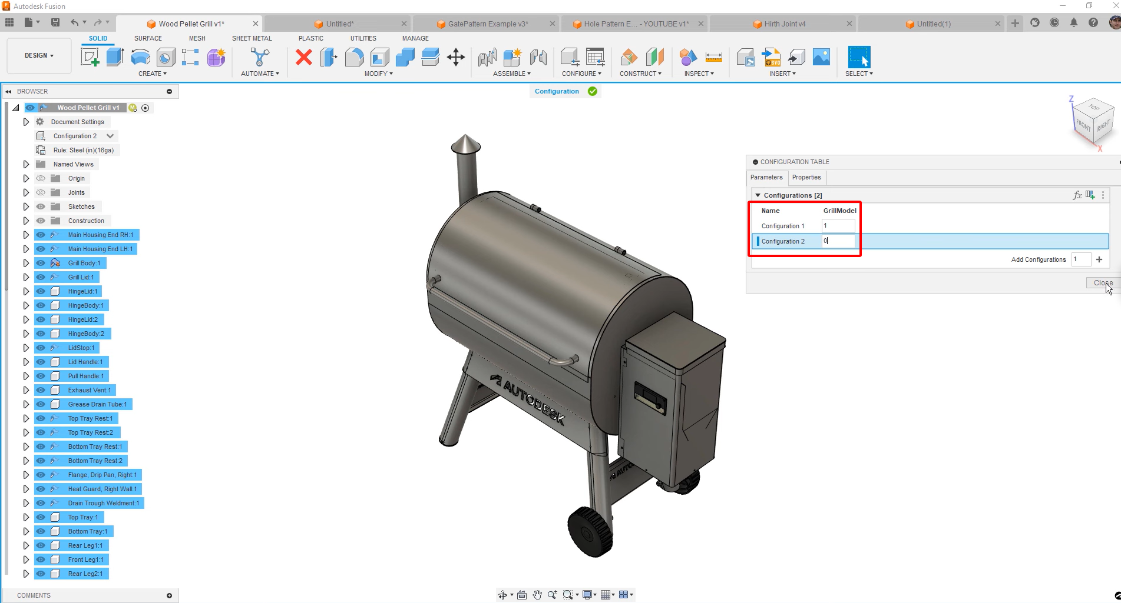Hide the Lid Handle:1 component

coord(41,362)
